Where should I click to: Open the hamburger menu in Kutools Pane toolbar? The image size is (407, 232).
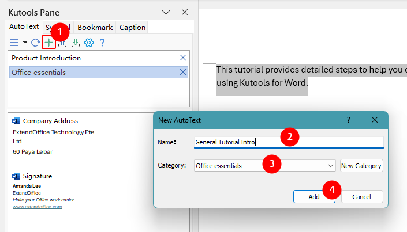click(x=14, y=43)
